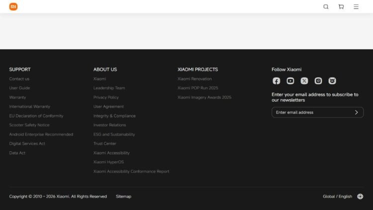
Task: Open the globe region selector icon
Action: pyautogui.click(x=360, y=197)
